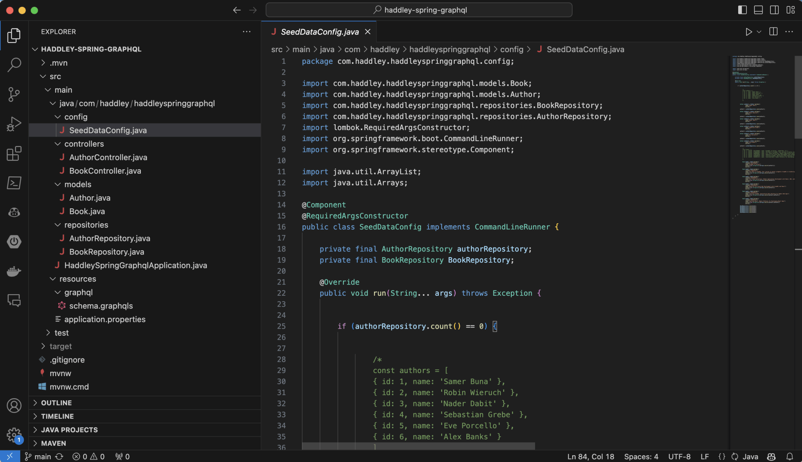Image resolution: width=802 pixels, height=462 pixels.
Task: Open the Source Control view
Action: pos(14,94)
